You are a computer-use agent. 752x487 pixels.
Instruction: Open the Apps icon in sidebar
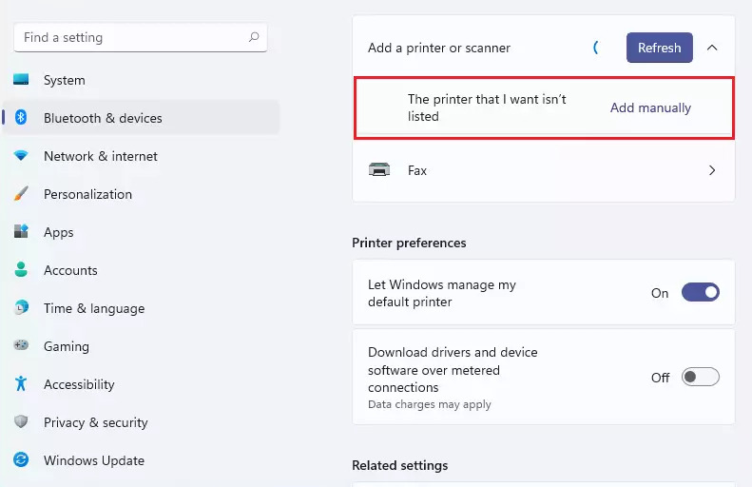[x=21, y=232]
